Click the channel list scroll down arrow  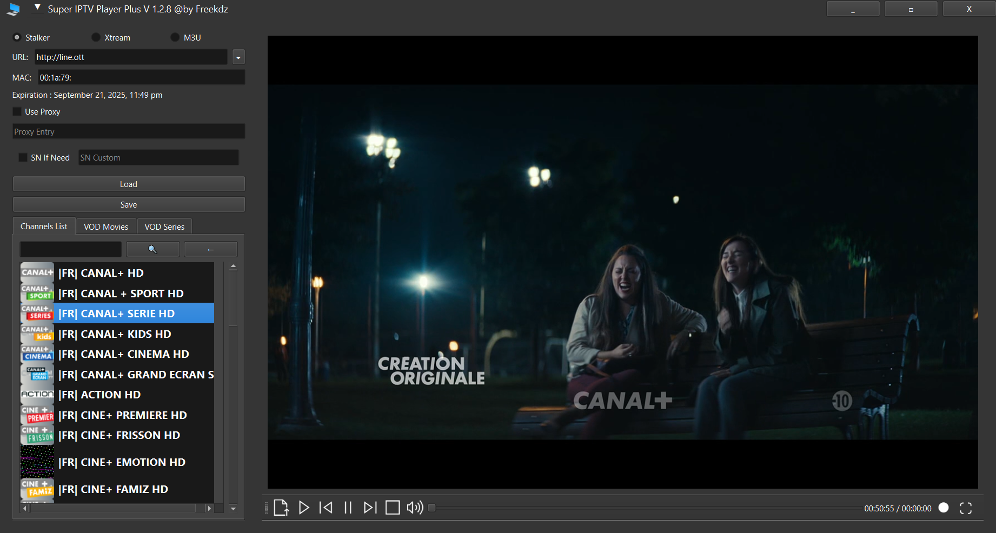pyautogui.click(x=233, y=508)
